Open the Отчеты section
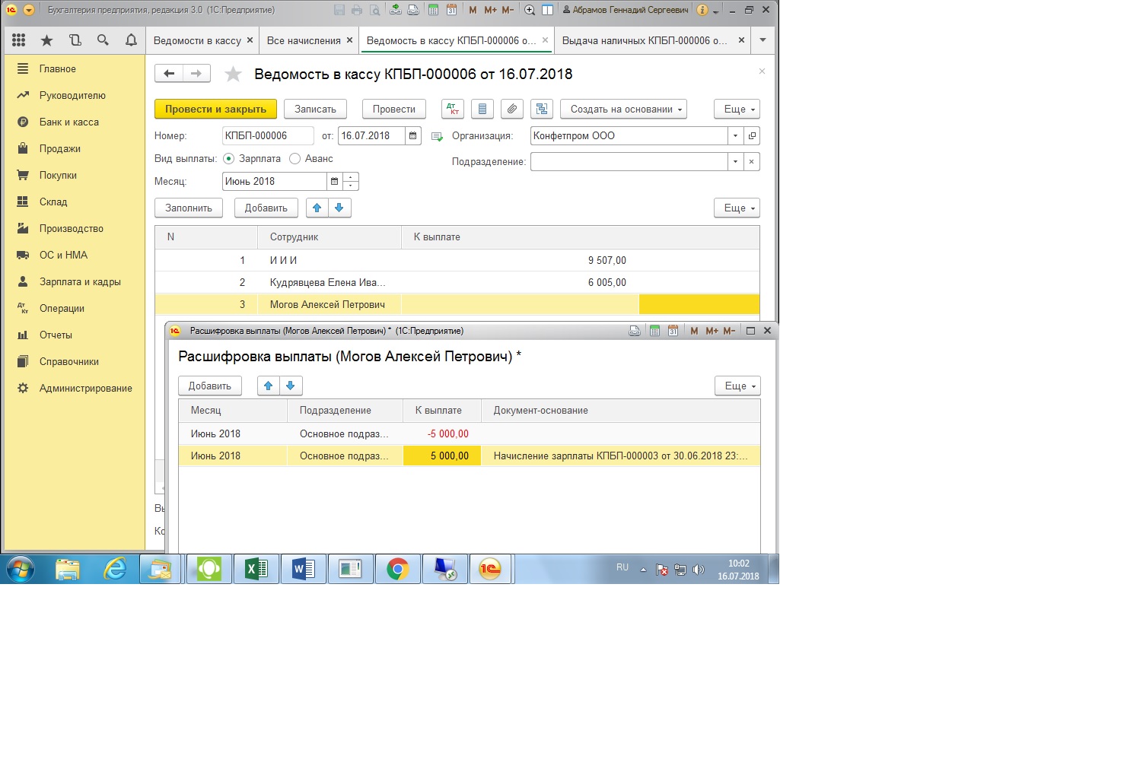The image size is (1143, 762). [56, 335]
